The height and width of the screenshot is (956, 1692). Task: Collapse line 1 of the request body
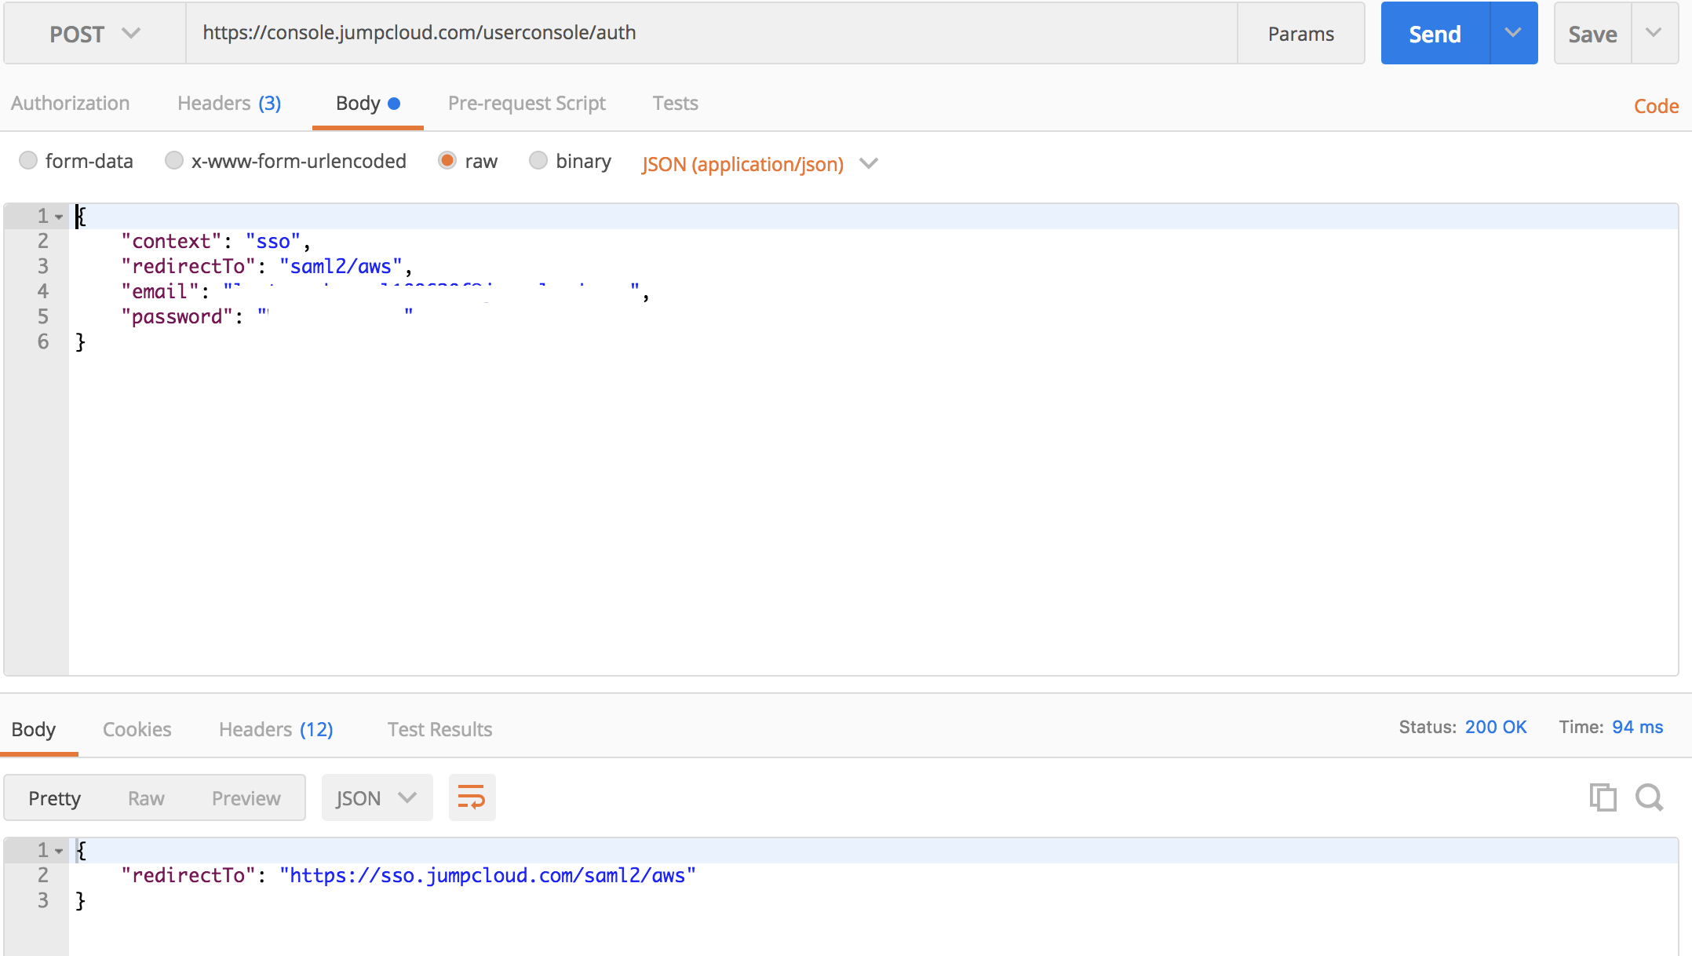pos(58,216)
